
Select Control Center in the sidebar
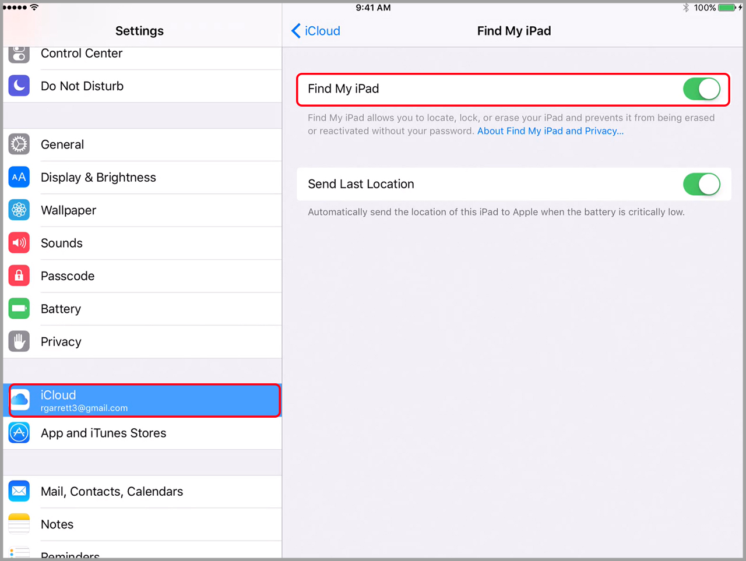(x=82, y=53)
